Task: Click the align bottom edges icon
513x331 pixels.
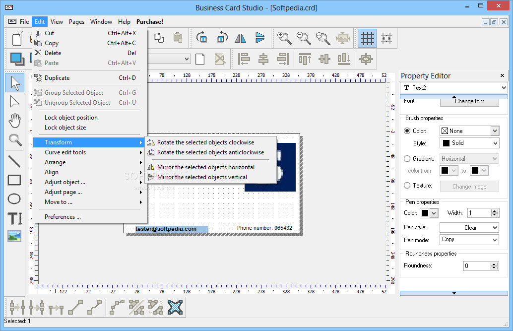Action: point(343,59)
